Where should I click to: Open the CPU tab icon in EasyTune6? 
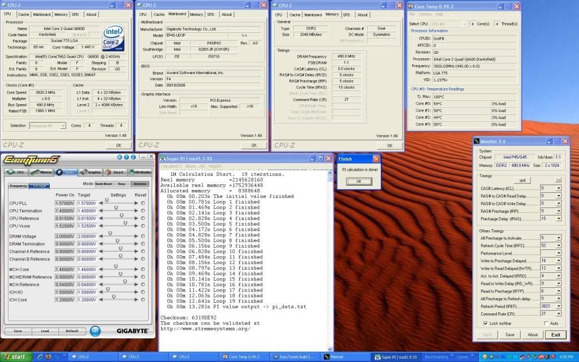coord(16,172)
